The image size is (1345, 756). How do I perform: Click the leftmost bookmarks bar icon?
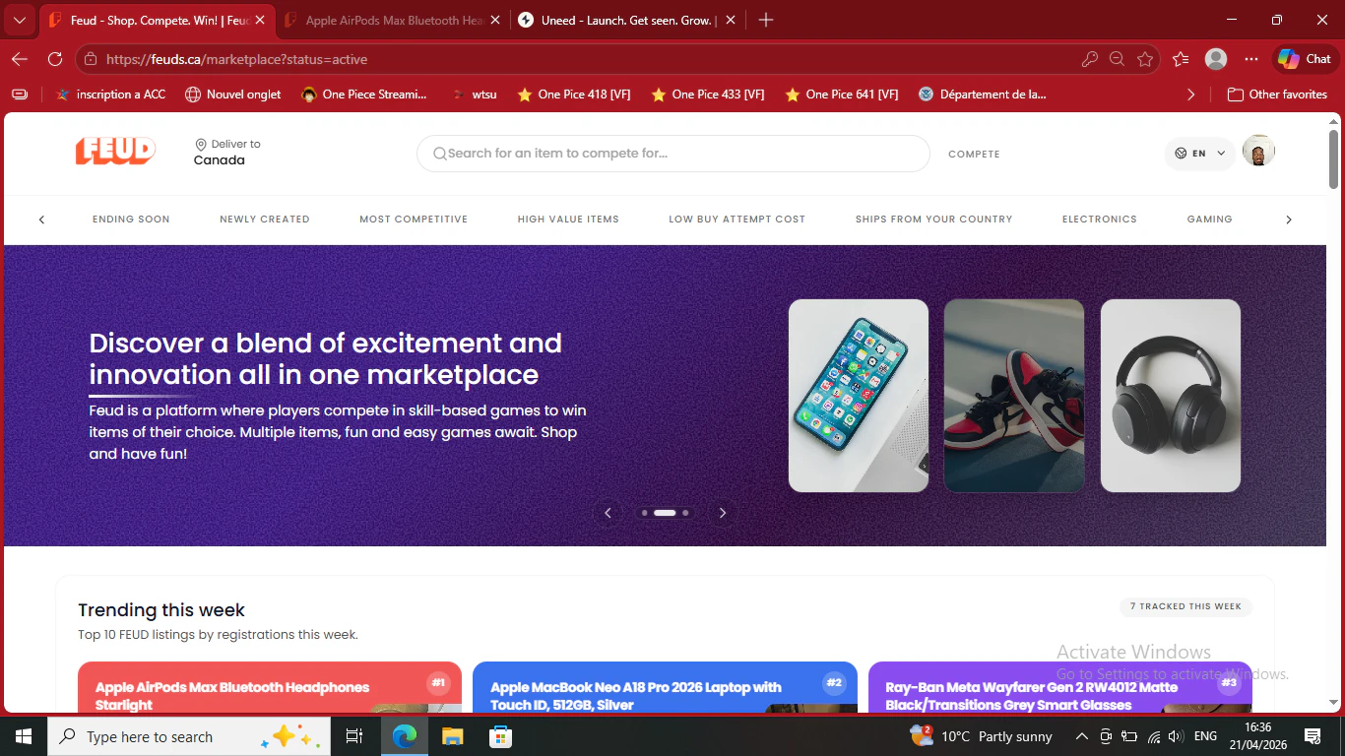coord(20,94)
